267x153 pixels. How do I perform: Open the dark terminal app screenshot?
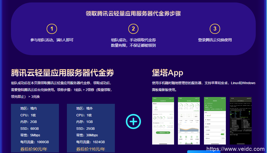point(241,121)
